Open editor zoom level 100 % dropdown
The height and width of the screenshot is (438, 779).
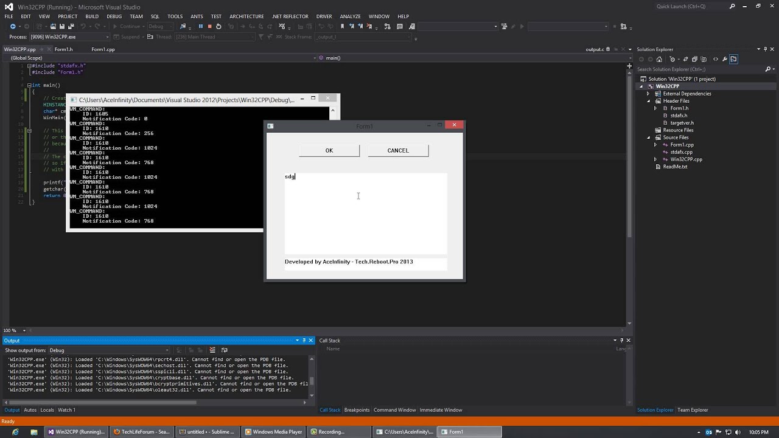23,330
